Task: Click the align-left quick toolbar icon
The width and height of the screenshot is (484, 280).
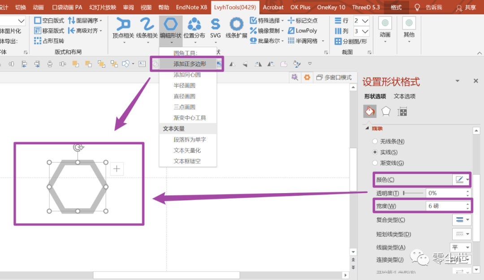Action: [24, 64]
